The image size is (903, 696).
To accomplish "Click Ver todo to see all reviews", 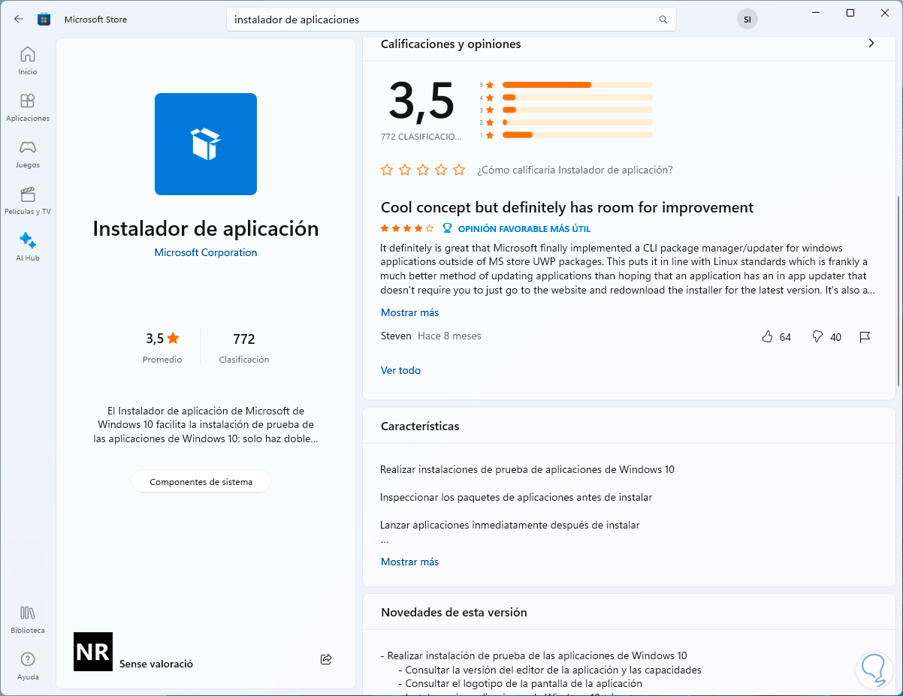I will [400, 370].
